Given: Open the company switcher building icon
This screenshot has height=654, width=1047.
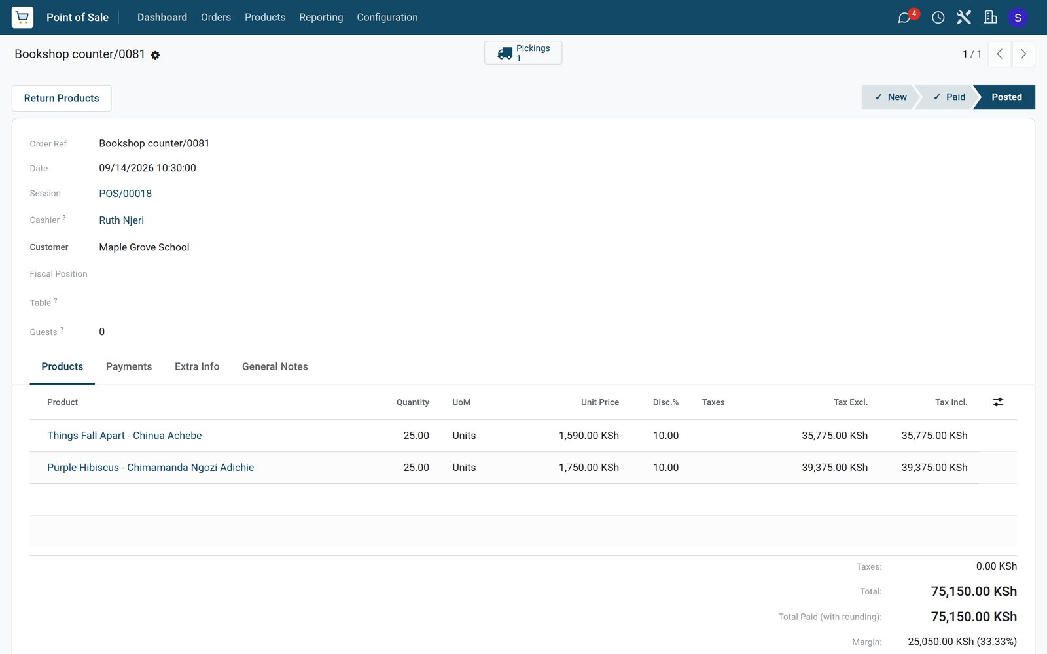Looking at the screenshot, I should (991, 18).
